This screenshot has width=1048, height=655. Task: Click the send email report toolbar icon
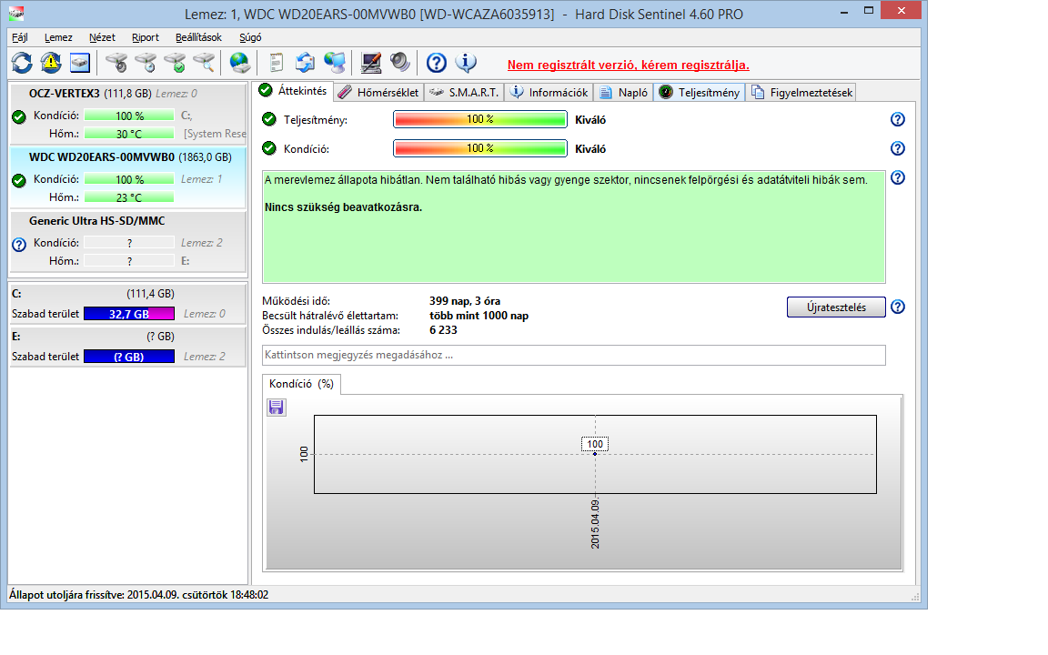pos(305,63)
